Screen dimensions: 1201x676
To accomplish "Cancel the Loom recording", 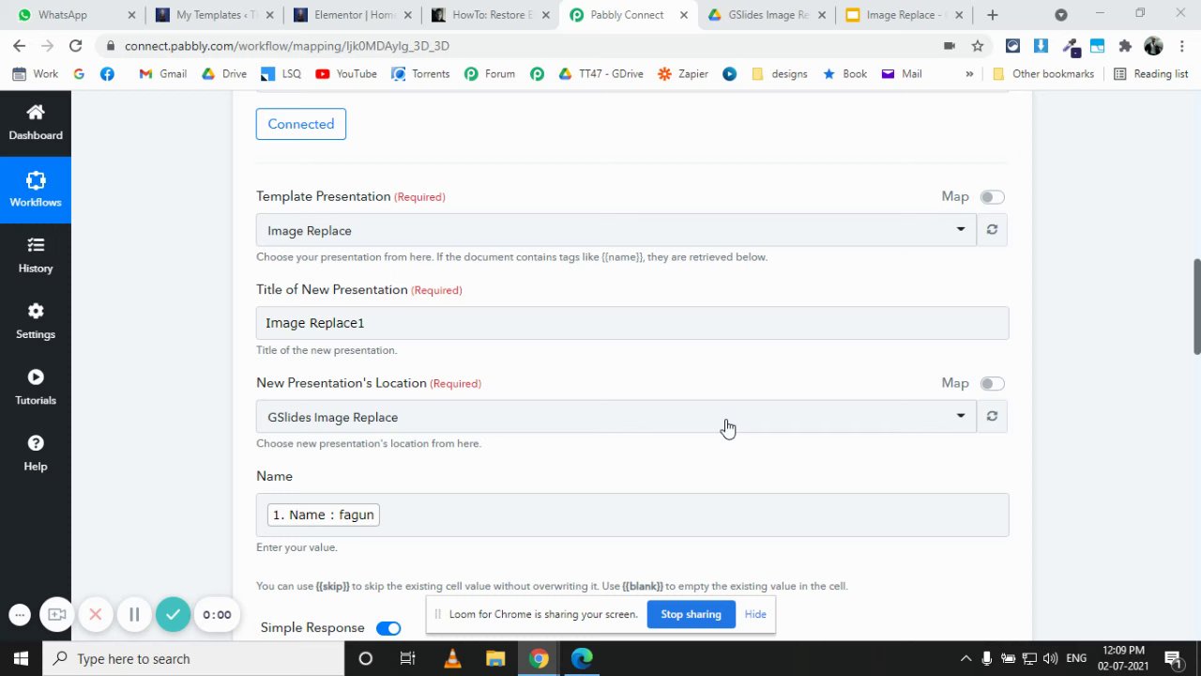I will click(x=96, y=615).
